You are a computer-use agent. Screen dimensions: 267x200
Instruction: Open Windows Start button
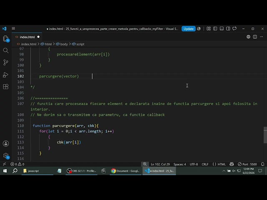click(x=5, y=171)
